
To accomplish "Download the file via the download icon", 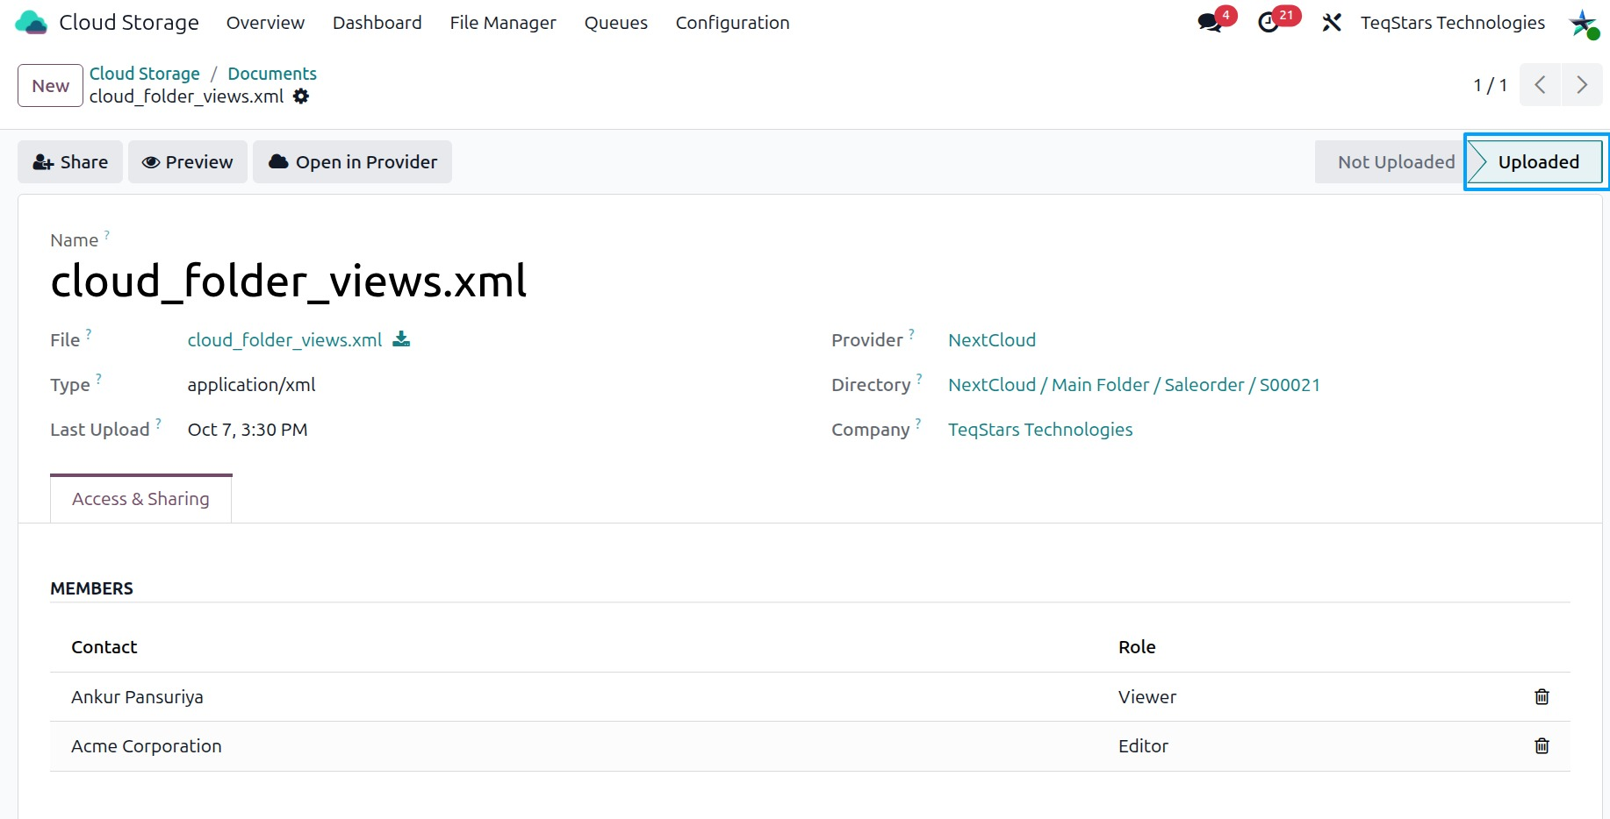I will pos(401,339).
